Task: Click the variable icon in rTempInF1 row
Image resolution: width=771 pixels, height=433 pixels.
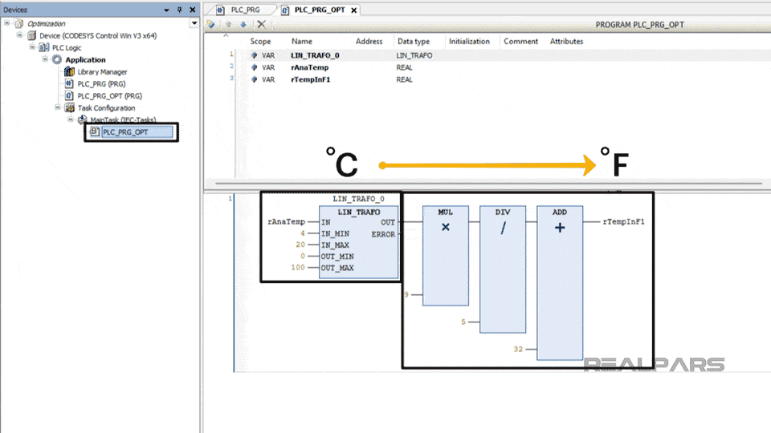Action: [255, 79]
